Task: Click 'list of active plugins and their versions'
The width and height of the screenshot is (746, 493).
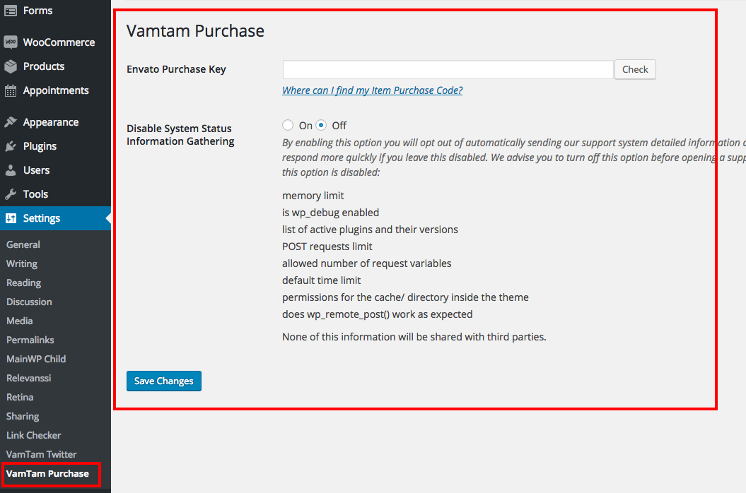Action: coord(370,230)
